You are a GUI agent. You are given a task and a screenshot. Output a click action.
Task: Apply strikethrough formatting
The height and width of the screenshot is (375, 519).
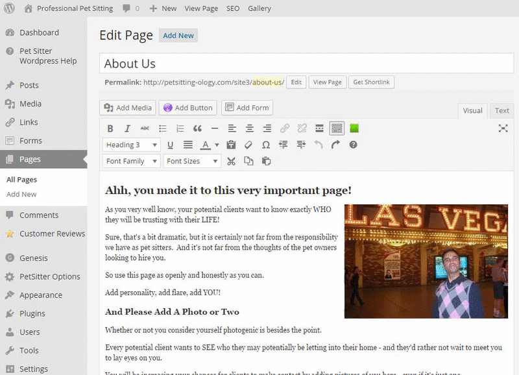pyautogui.click(x=145, y=128)
